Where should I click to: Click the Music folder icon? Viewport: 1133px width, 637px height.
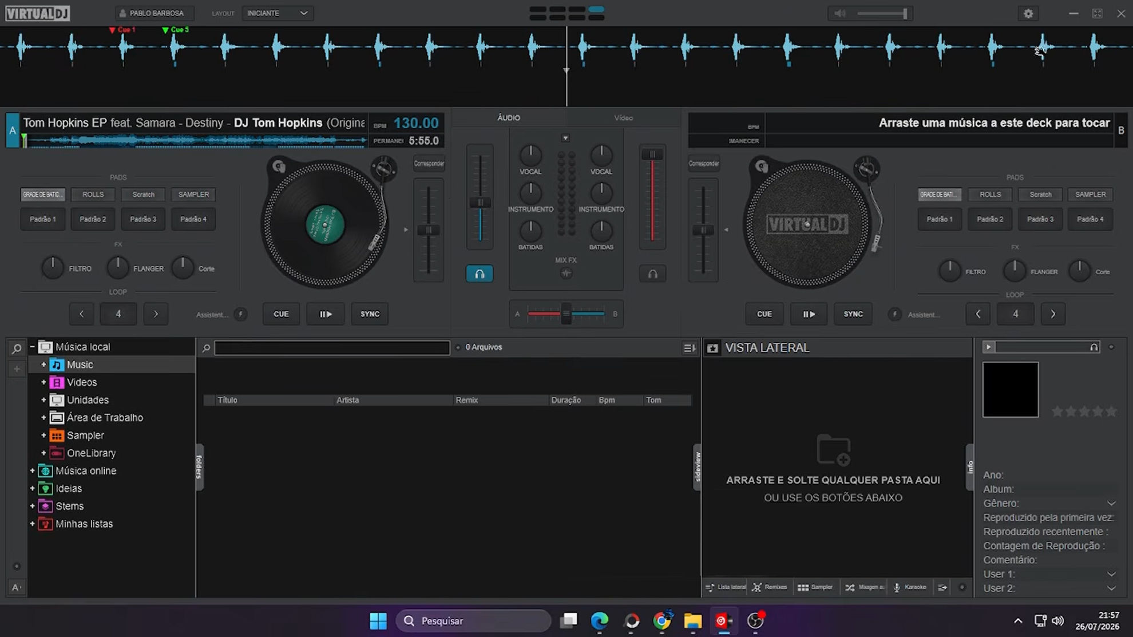point(57,365)
